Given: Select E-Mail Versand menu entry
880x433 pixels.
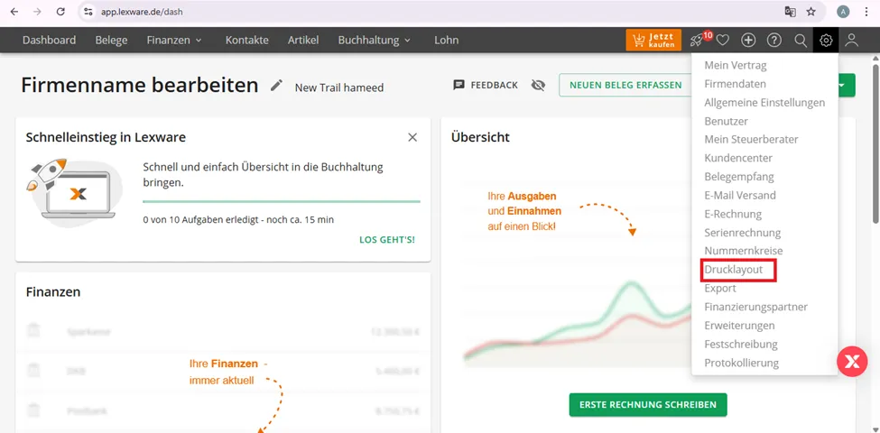Looking at the screenshot, I should pyautogui.click(x=740, y=195).
